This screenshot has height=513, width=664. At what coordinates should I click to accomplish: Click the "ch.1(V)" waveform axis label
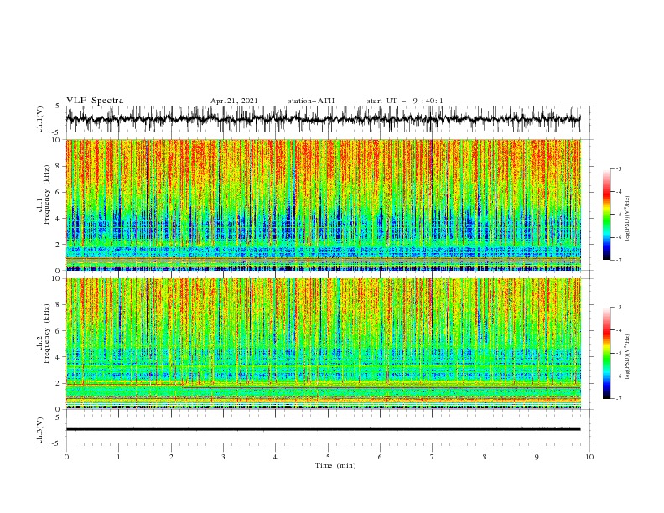coord(40,119)
